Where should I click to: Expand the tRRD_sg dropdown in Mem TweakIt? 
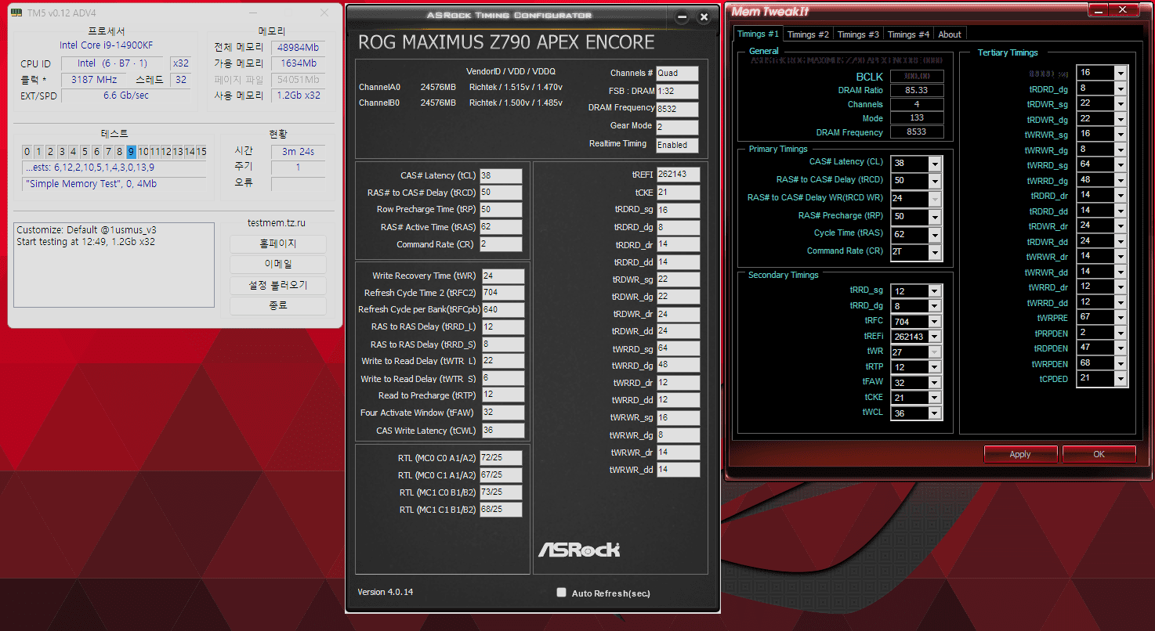coord(934,291)
